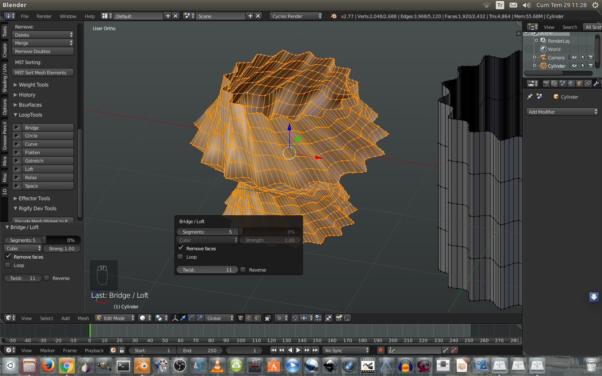Image resolution: width=602 pixels, height=376 pixels.
Task: Uncheck Remove faces in the popup panel
Action: pyautogui.click(x=181, y=248)
